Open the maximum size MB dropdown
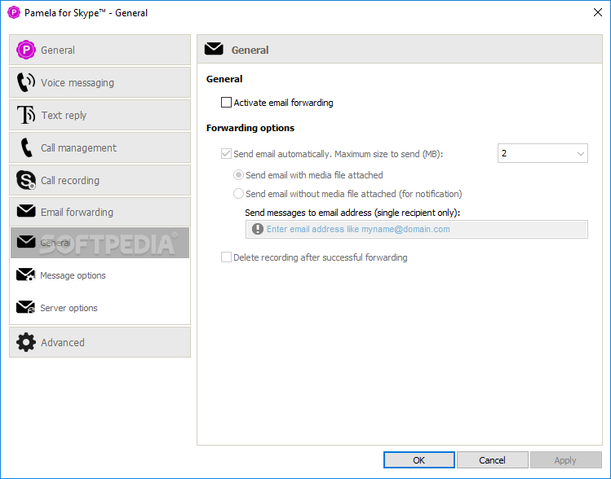Screen dimensions: 611x479 [542, 153]
